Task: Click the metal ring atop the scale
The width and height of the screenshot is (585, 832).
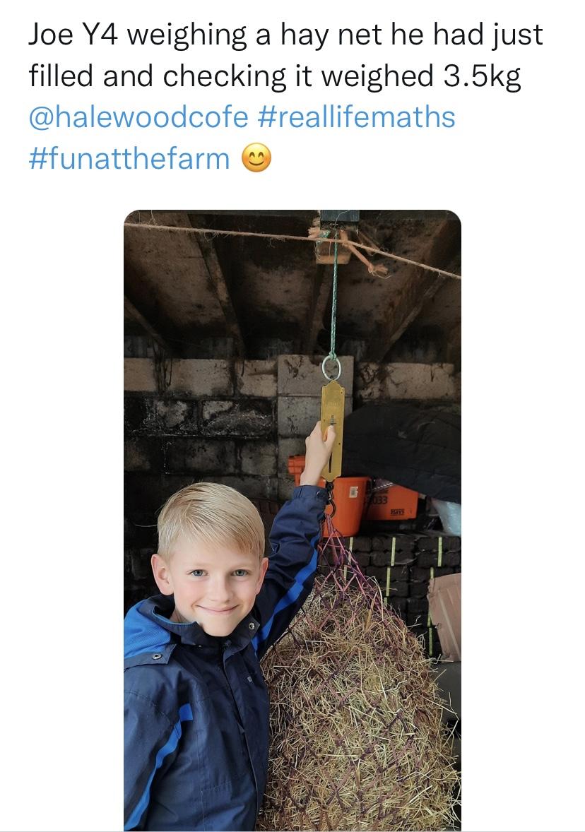Action: 331,368
